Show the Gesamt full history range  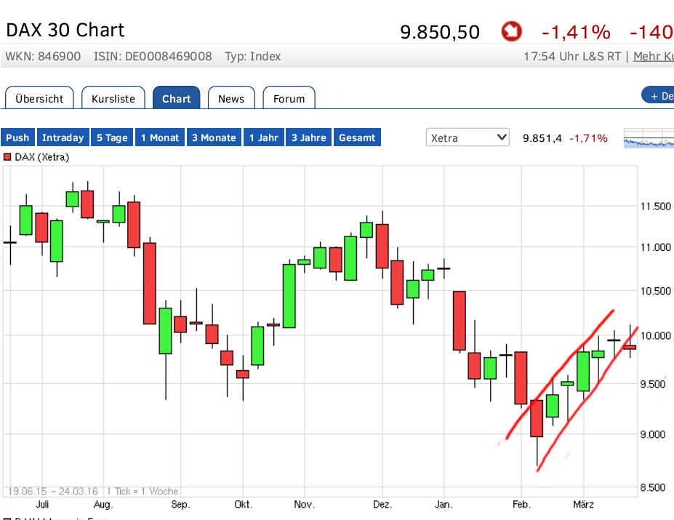(357, 137)
